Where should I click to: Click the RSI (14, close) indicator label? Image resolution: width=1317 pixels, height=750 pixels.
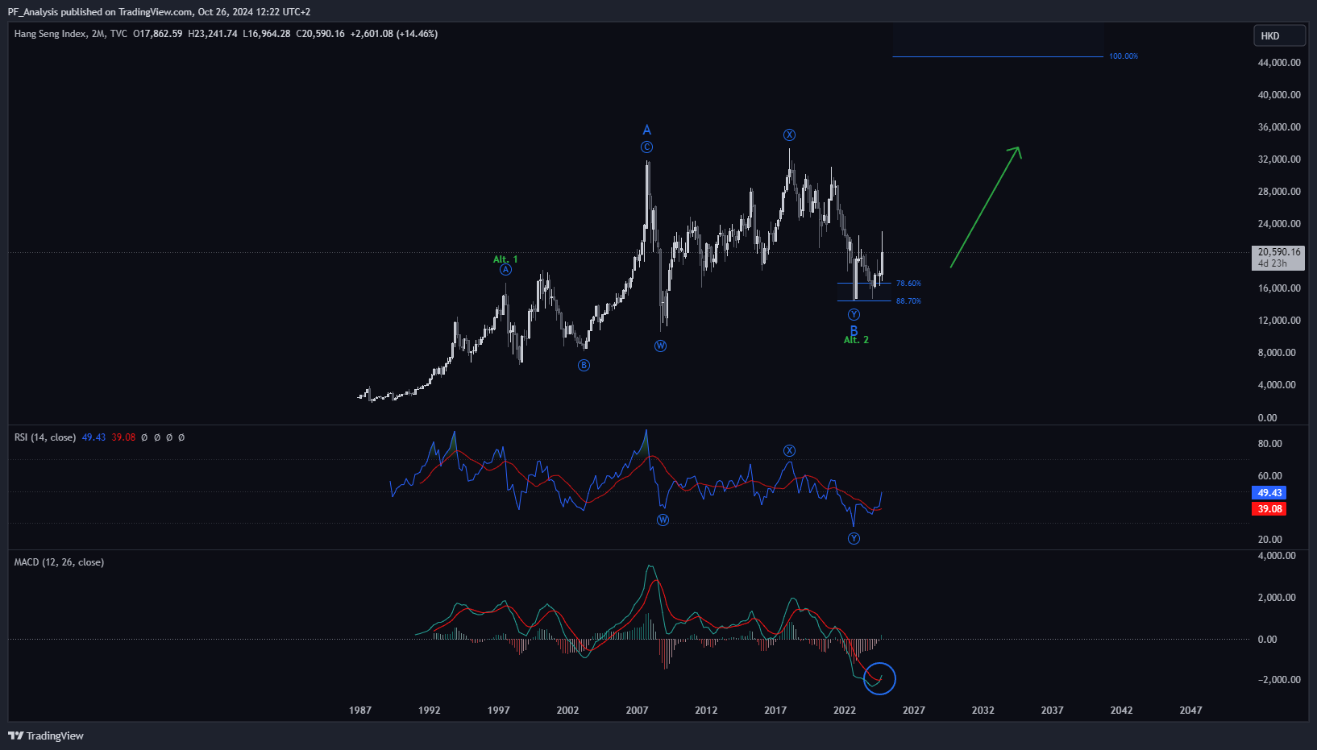(45, 437)
